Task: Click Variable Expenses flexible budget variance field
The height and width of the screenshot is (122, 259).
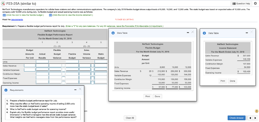Action: click(x=55, y=70)
